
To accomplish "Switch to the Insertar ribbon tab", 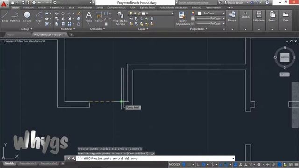I will [x=28, y=7].
